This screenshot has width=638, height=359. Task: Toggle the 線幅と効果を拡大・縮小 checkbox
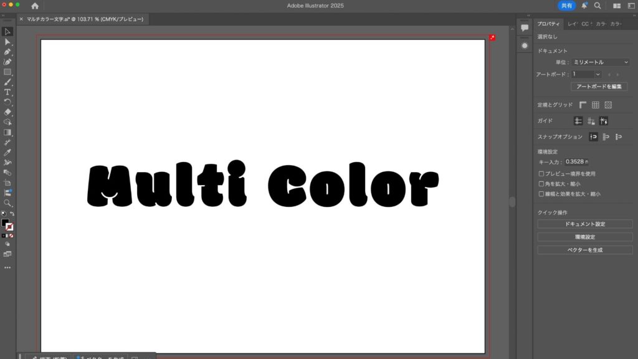pyautogui.click(x=540, y=194)
